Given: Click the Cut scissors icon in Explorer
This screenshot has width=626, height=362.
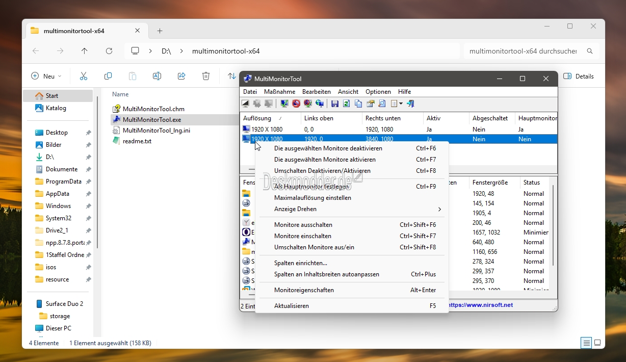Looking at the screenshot, I should (84, 76).
